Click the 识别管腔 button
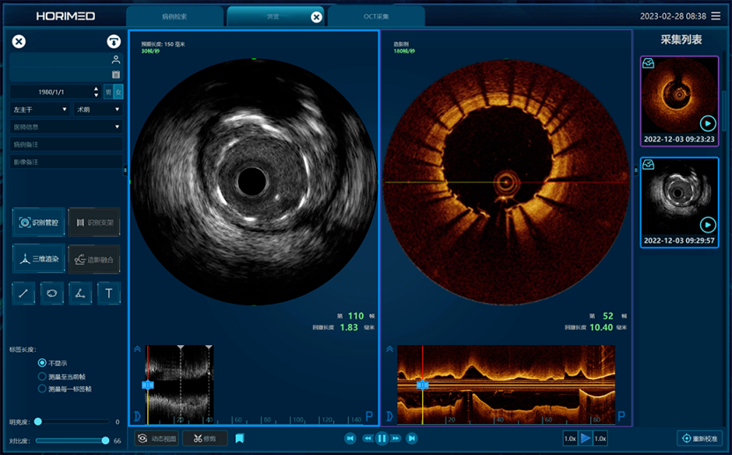 coord(39,223)
